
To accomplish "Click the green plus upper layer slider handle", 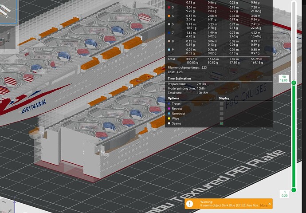I will [294, 83].
